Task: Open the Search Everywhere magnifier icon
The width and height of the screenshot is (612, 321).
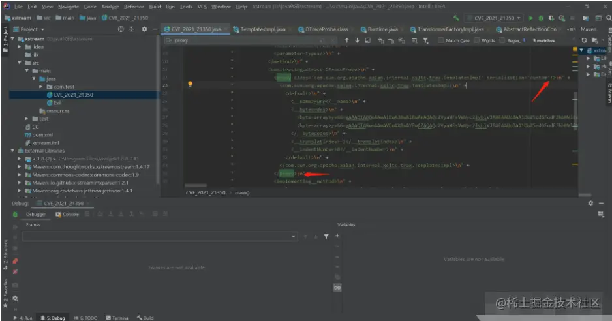Action: tap(609, 18)
